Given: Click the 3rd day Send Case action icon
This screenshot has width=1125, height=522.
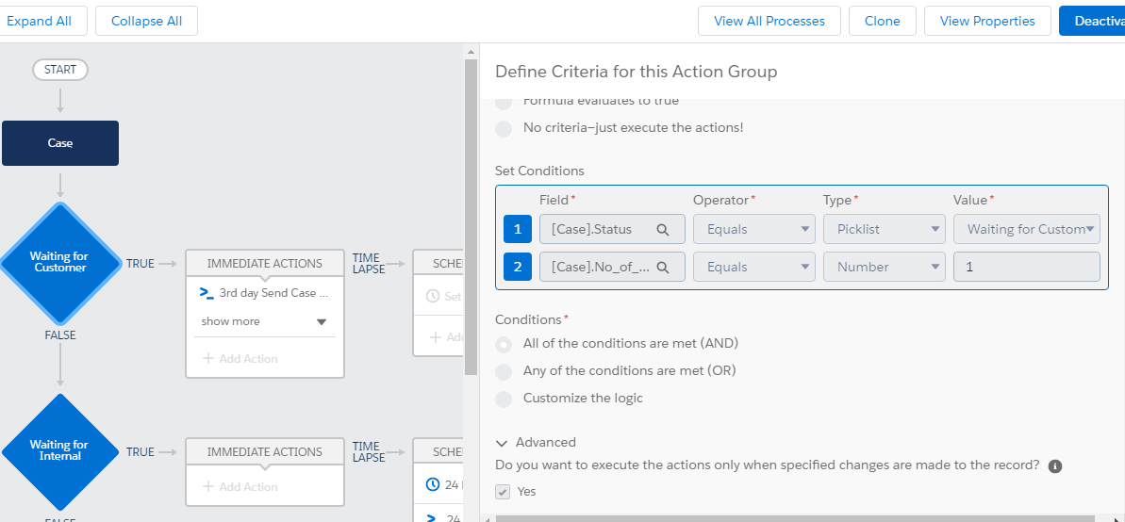Looking at the screenshot, I should click(x=207, y=293).
